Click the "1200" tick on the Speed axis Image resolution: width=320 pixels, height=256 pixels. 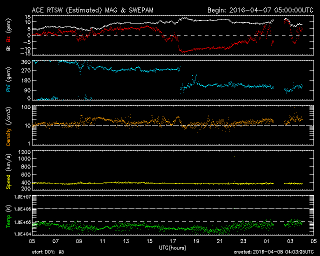(24, 152)
